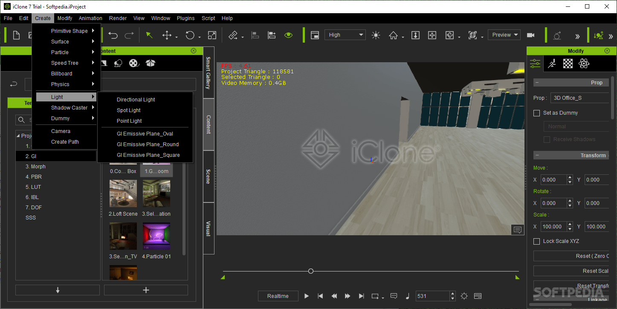
Task: Open the Move tool dropdown arrow
Action: pos(176,38)
